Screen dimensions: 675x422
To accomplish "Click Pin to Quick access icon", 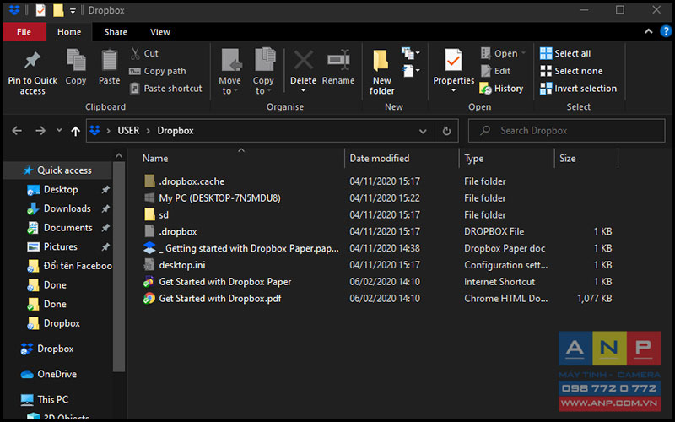I will [32, 60].
